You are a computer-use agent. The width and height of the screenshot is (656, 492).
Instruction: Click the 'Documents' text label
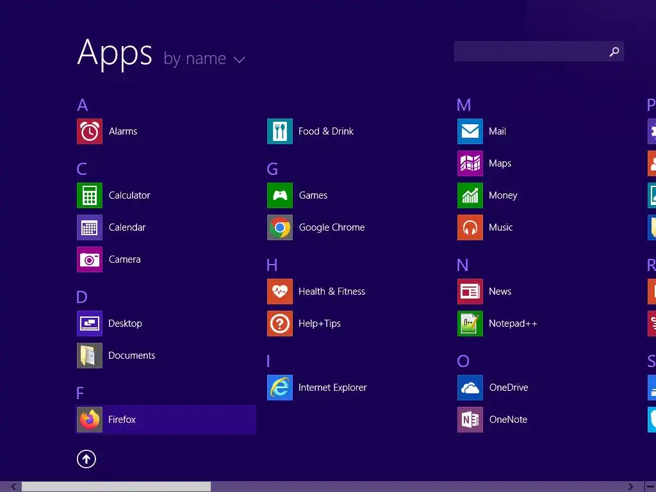tap(132, 356)
